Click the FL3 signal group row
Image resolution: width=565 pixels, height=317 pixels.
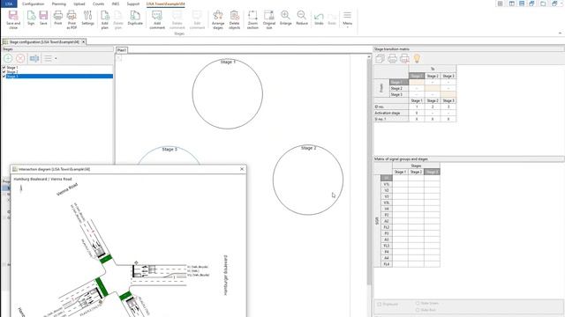tap(387, 246)
